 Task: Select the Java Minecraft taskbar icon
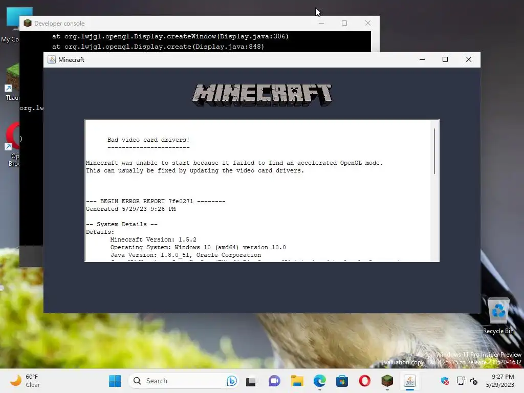pyautogui.click(x=410, y=381)
